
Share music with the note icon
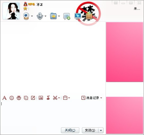click(x=48, y=98)
